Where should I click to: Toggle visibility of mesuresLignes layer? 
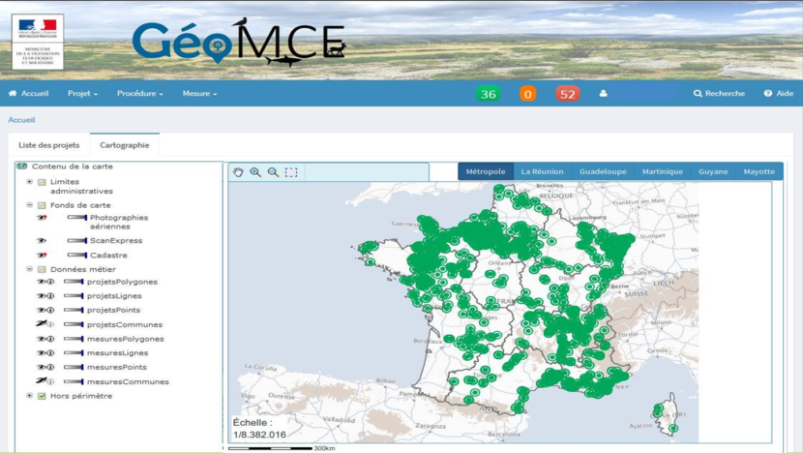coord(42,352)
